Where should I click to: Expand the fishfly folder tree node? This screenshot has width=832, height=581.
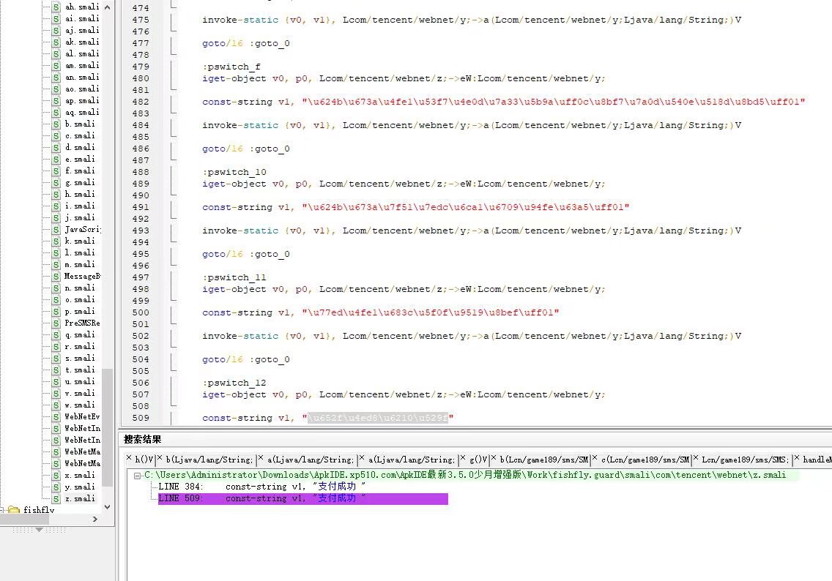(3, 510)
